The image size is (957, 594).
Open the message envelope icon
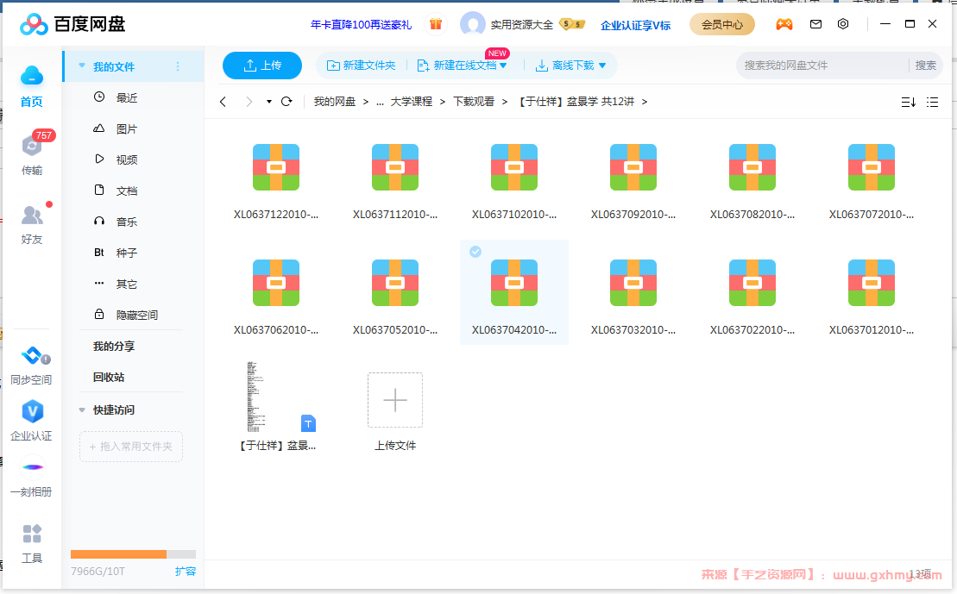(x=815, y=24)
